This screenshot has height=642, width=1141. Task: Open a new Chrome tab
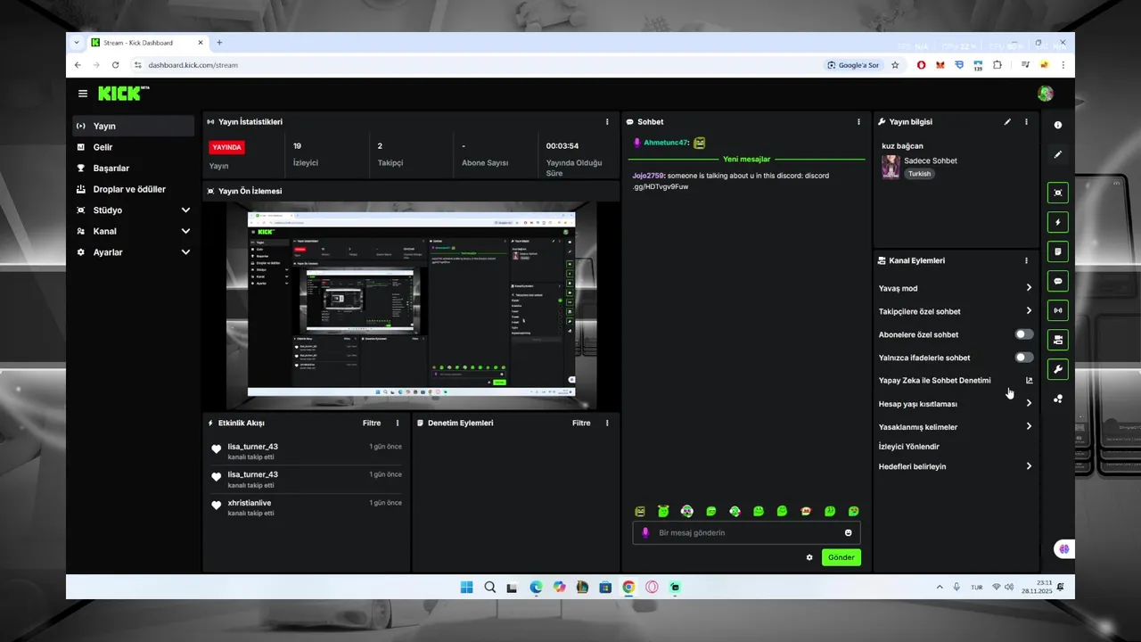(219, 43)
